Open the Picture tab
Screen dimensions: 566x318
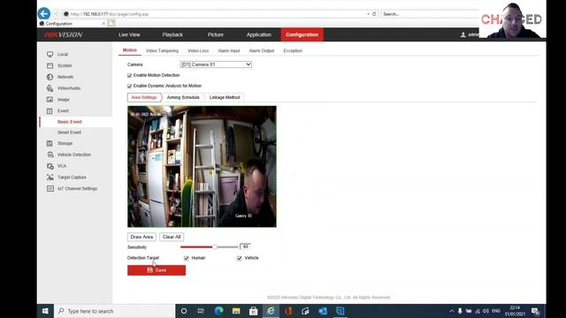[x=216, y=34]
